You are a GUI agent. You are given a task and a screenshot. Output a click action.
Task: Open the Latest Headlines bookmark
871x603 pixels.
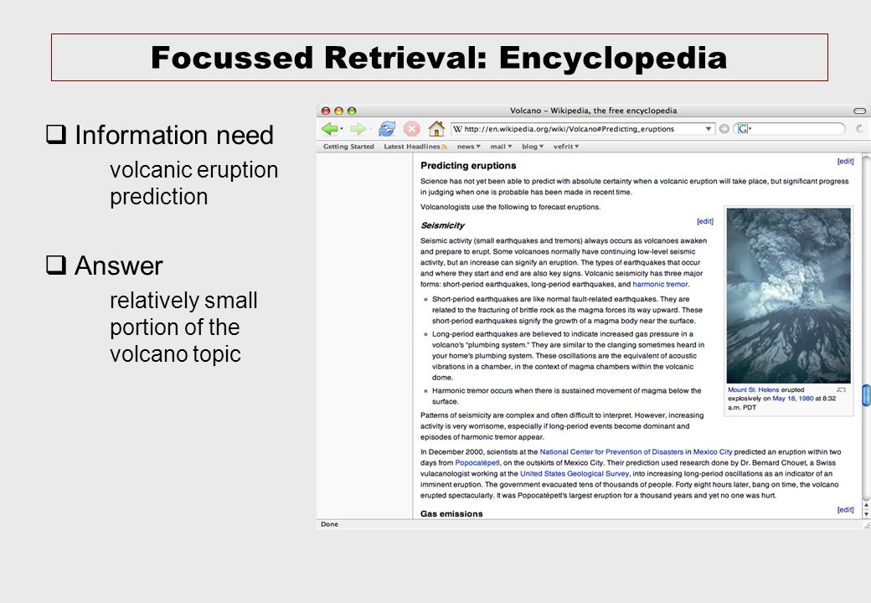pyautogui.click(x=412, y=147)
